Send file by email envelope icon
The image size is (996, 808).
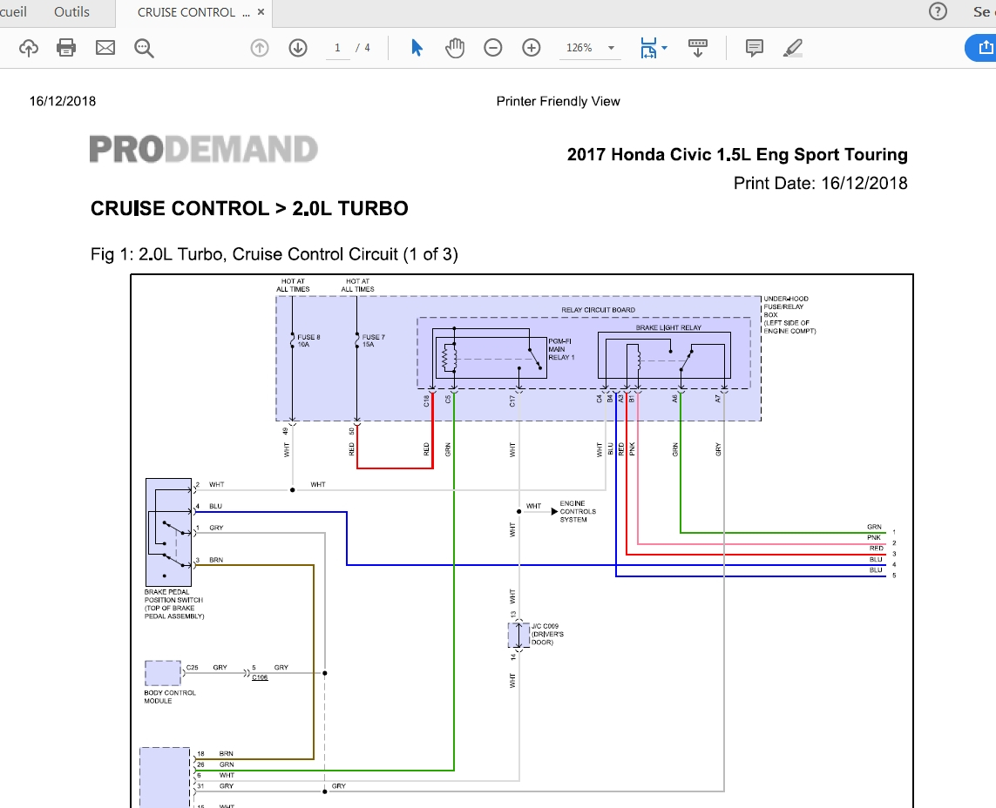[x=105, y=48]
